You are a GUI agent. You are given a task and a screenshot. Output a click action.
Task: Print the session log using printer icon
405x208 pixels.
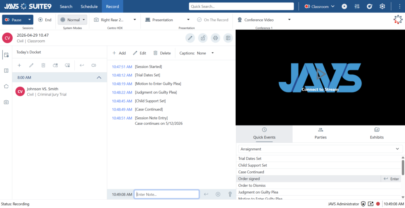point(216,38)
